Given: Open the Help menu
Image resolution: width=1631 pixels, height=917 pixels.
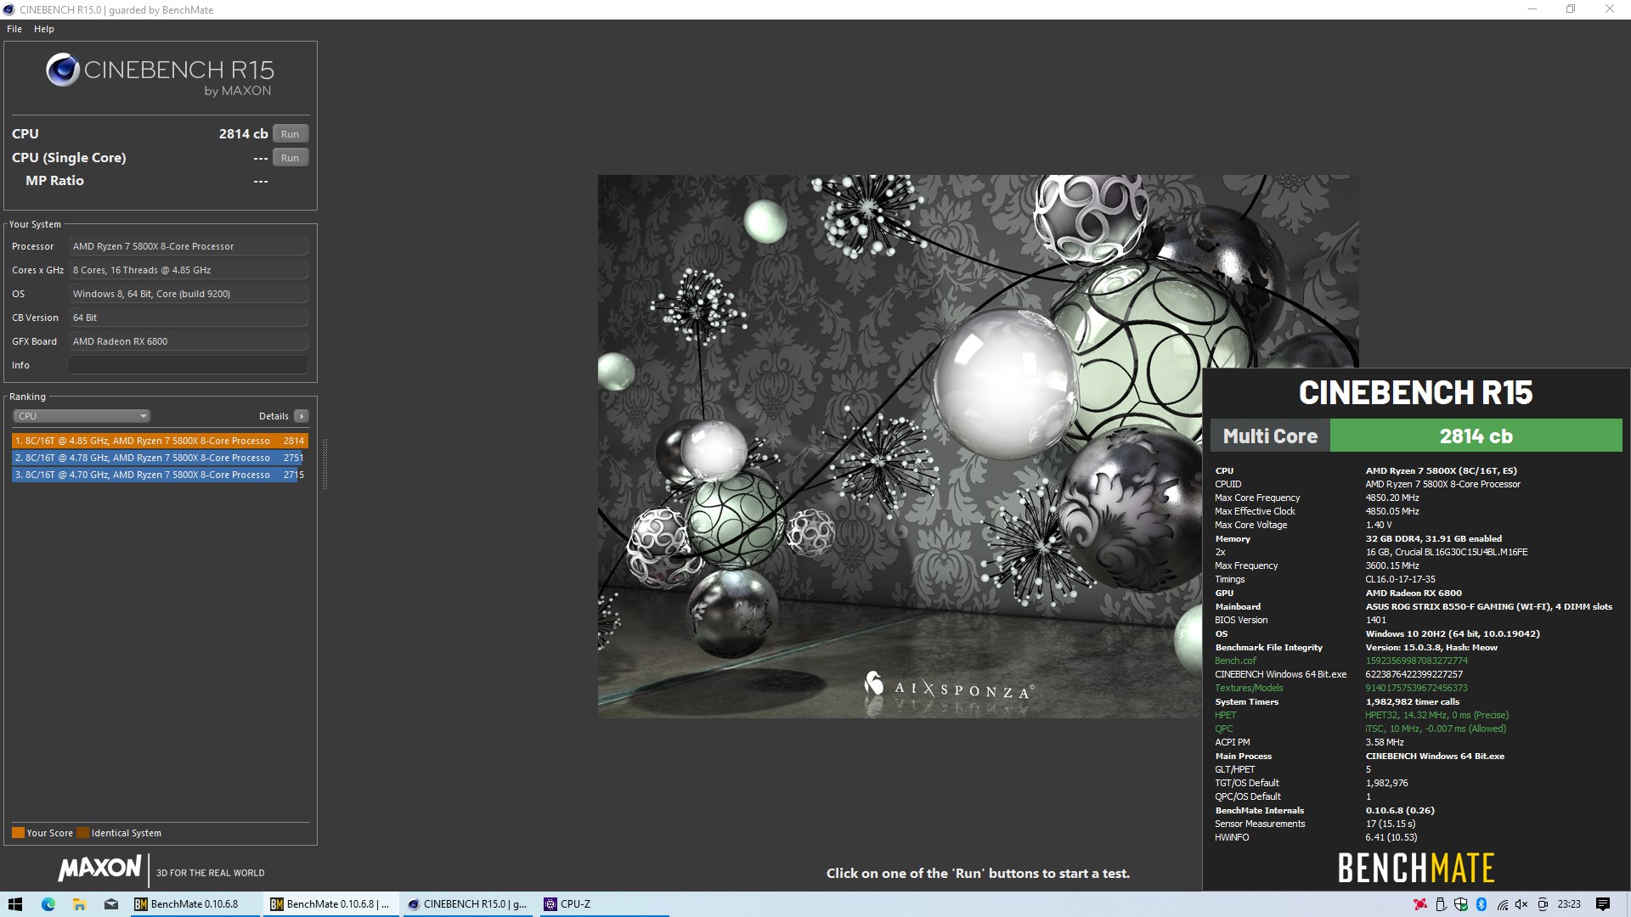Looking at the screenshot, I should pos(44,29).
